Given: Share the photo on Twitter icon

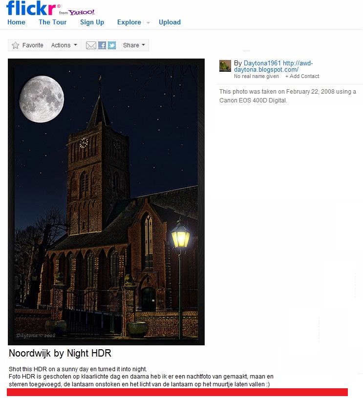Looking at the screenshot, I should (112, 45).
